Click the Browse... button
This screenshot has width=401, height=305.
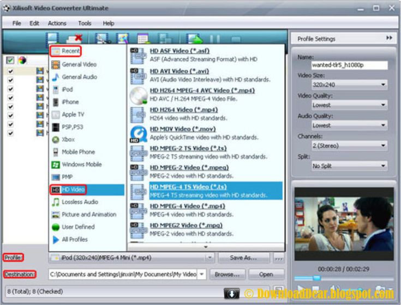tap(227, 274)
